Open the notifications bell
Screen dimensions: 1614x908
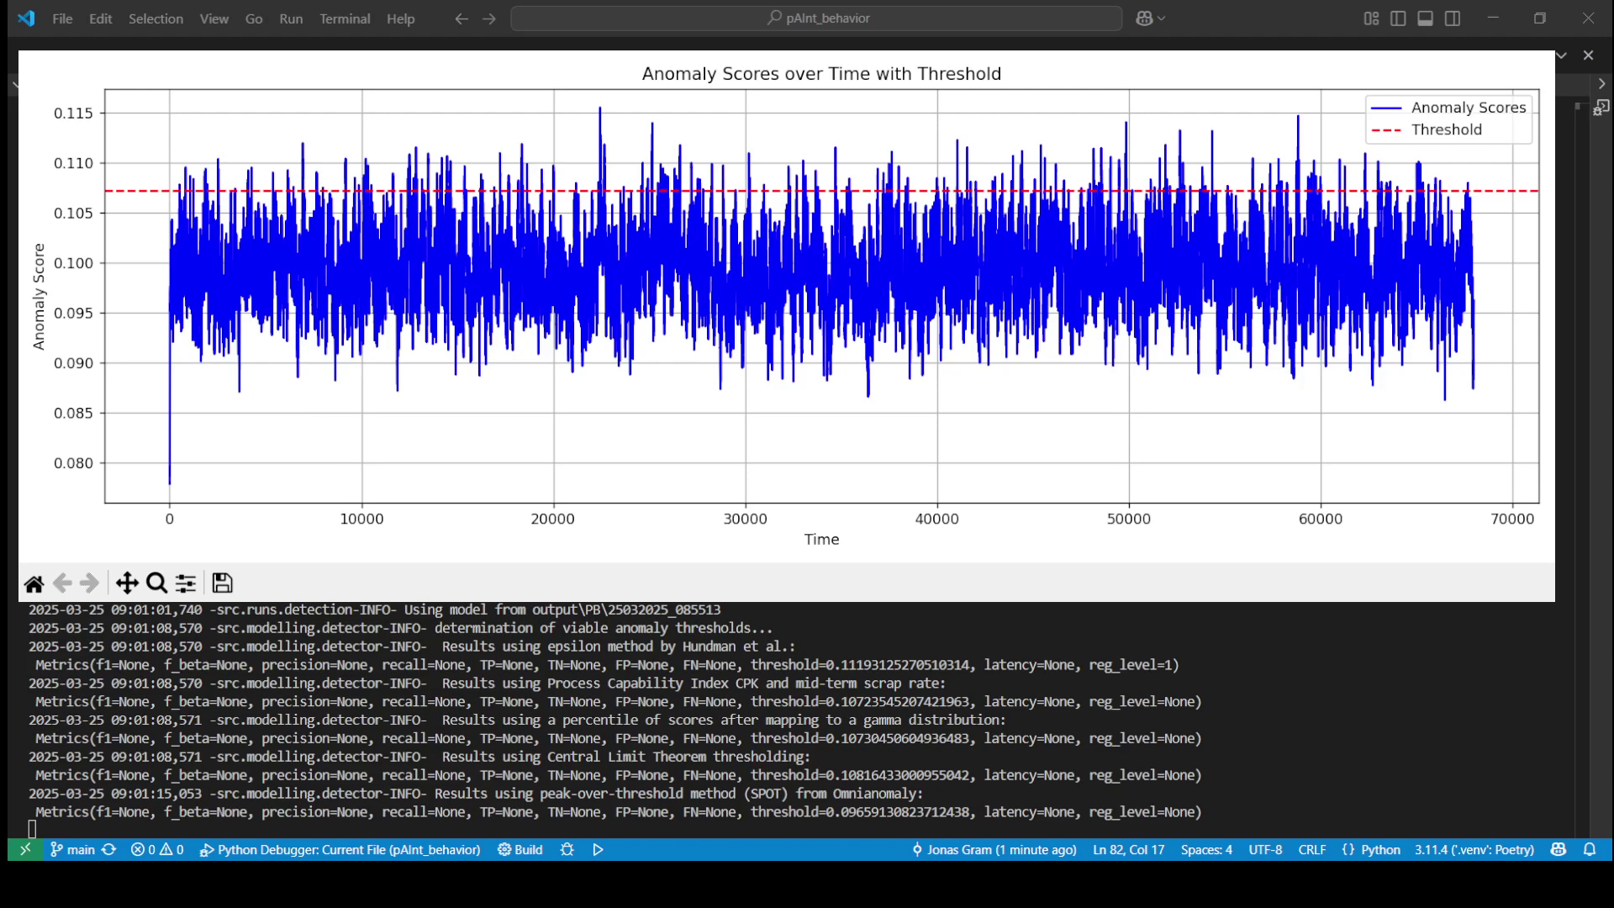[x=1590, y=850]
